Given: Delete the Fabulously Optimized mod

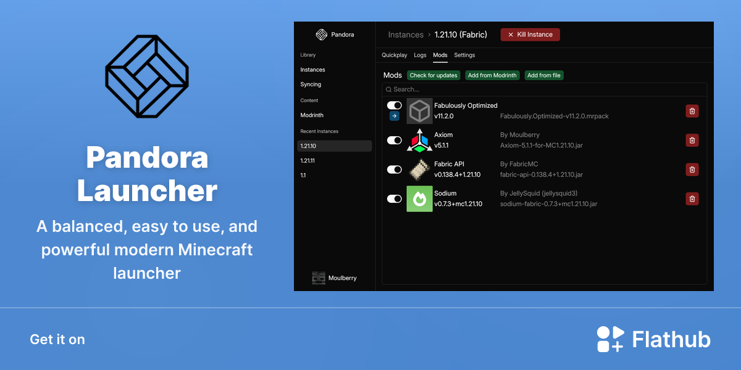Looking at the screenshot, I should click(x=692, y=111).
